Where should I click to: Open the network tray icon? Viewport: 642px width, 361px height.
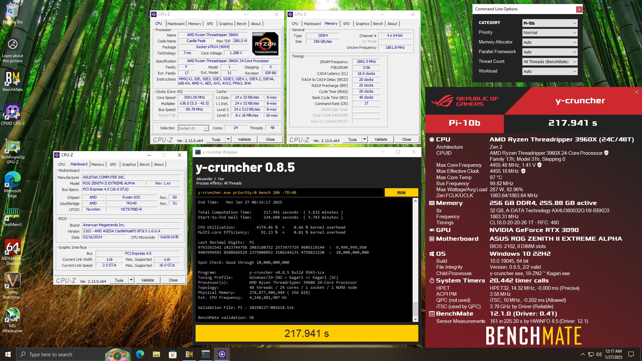pyautogui.click(x=591, y=354)
